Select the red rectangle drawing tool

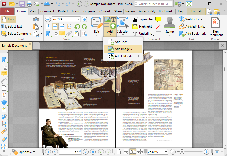click(x=158, y=34)
